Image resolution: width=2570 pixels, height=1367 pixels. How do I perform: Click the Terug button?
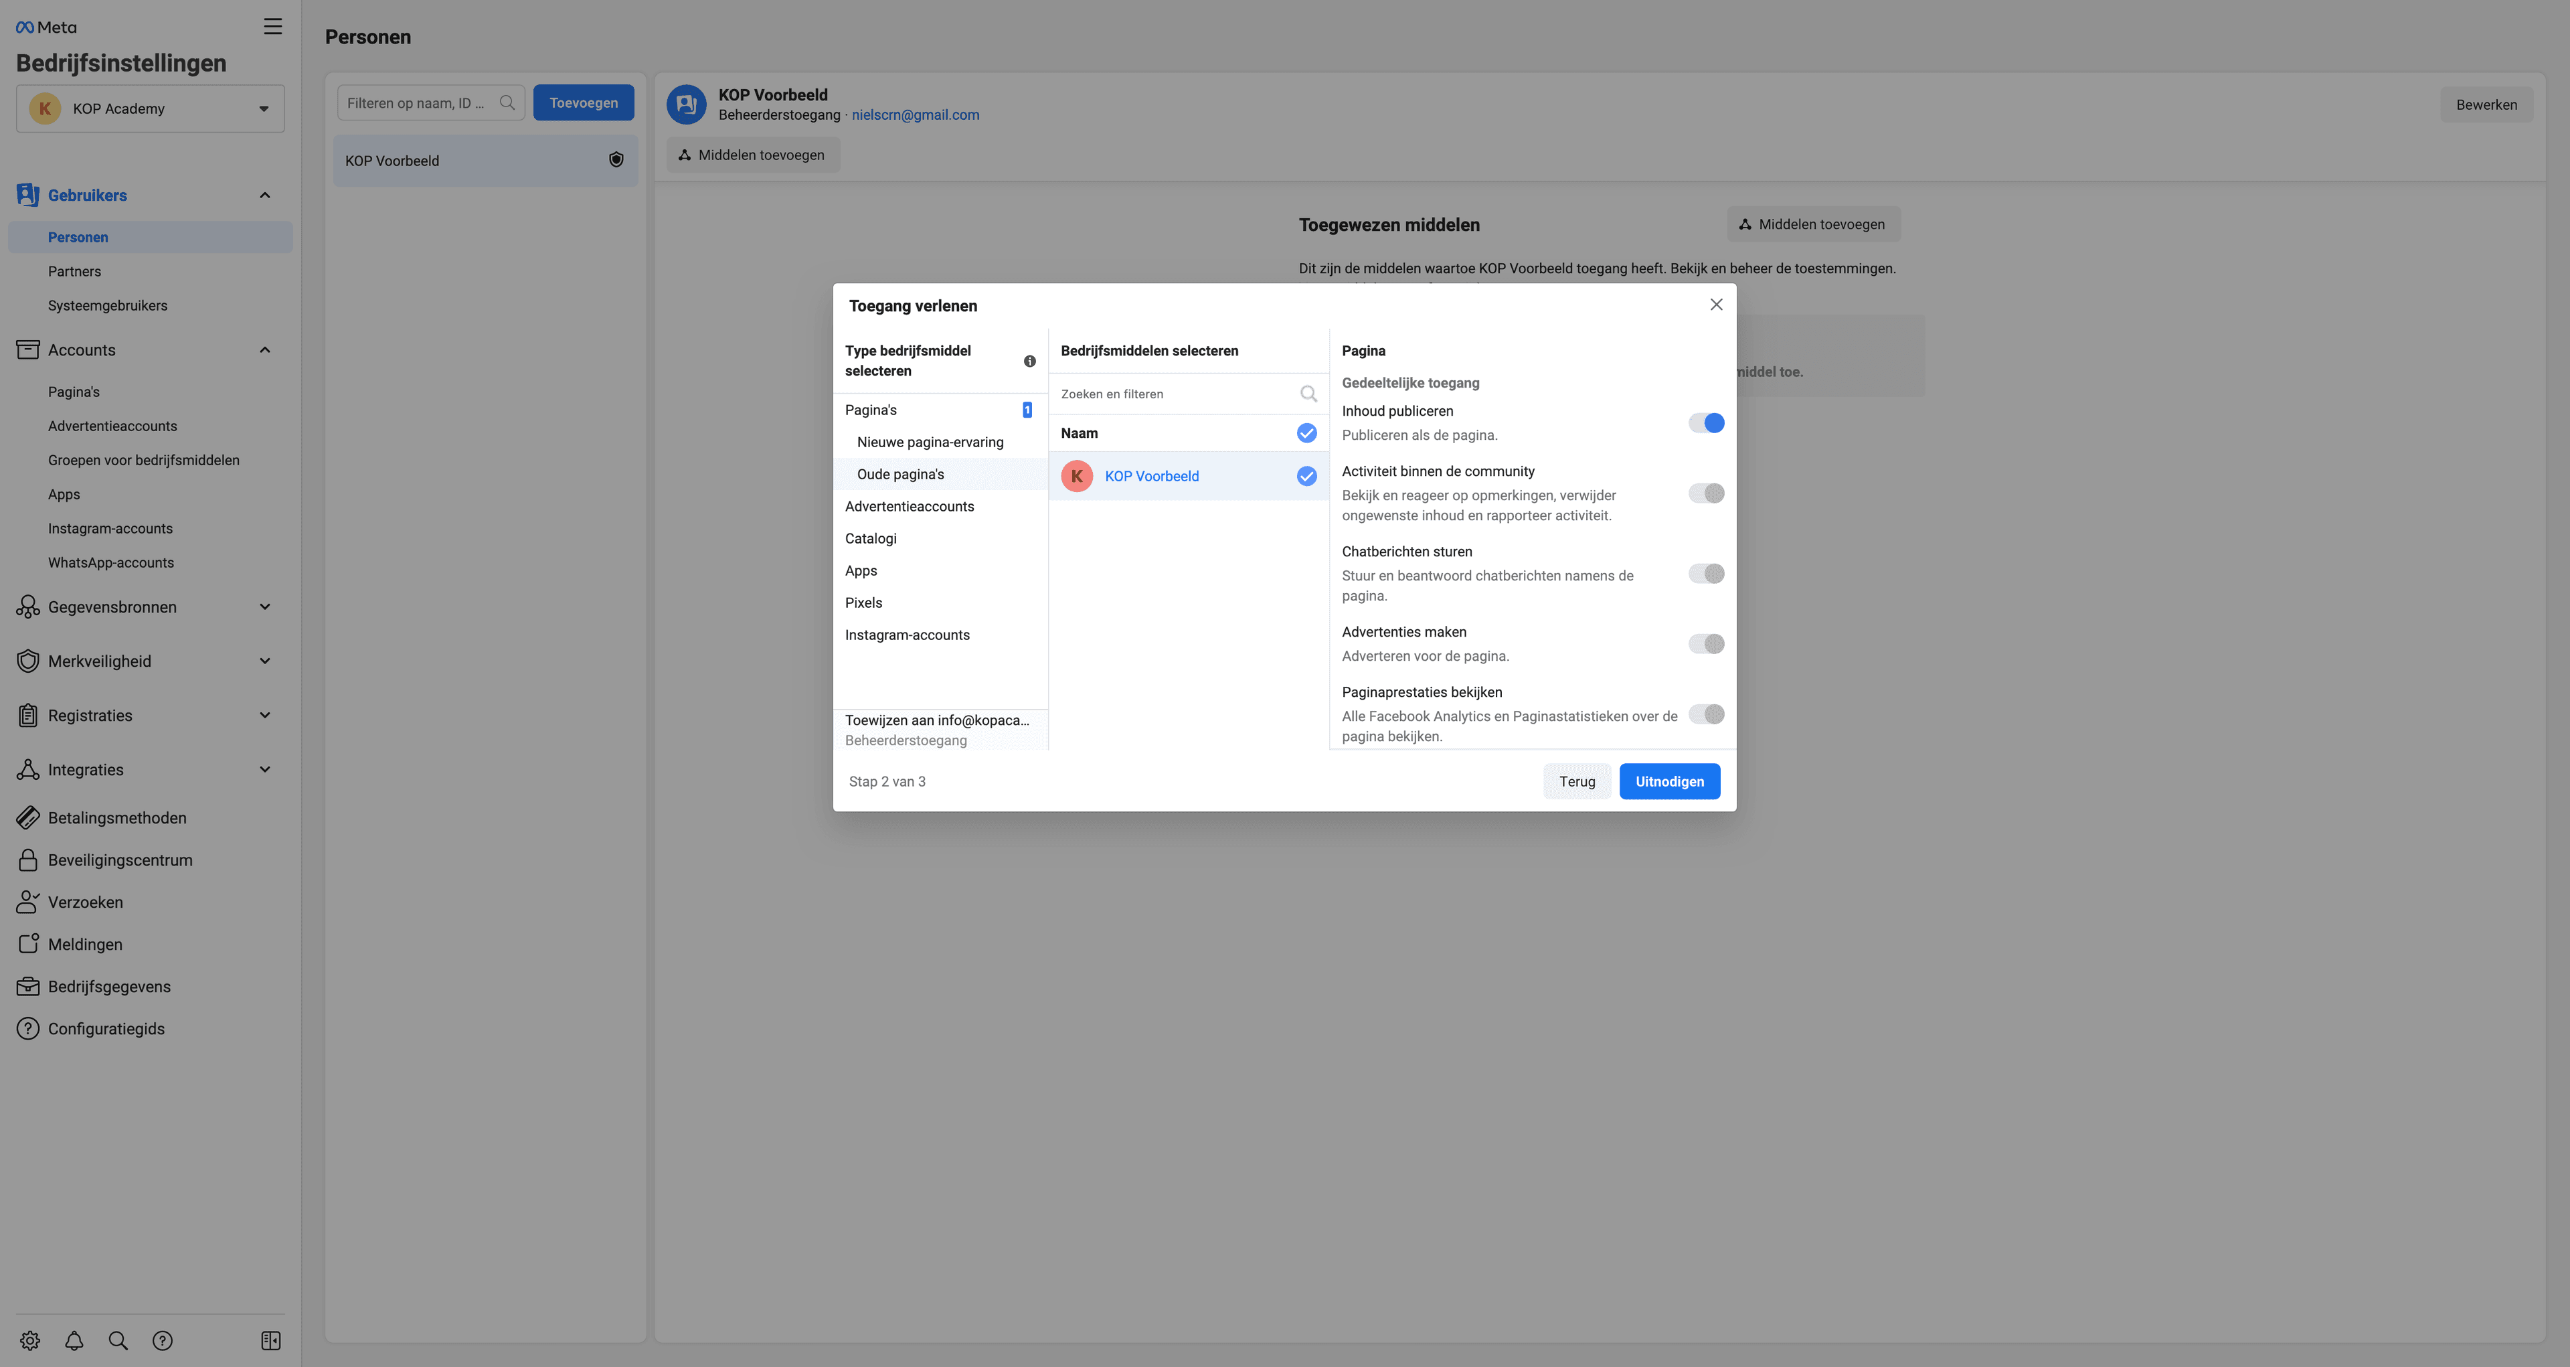pyautogui.click(x=1577, y=781)
